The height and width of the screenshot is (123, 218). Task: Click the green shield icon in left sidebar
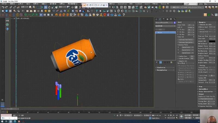pos(7,25)
